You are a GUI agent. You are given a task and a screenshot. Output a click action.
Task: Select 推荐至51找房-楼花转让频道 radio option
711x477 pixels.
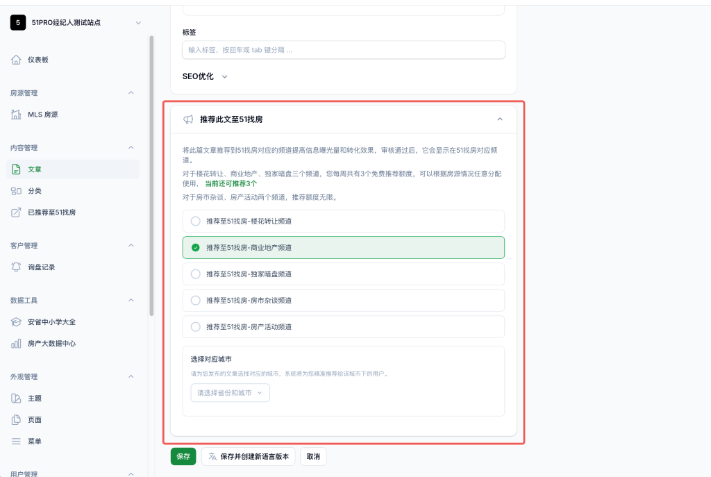coord(343,221)
